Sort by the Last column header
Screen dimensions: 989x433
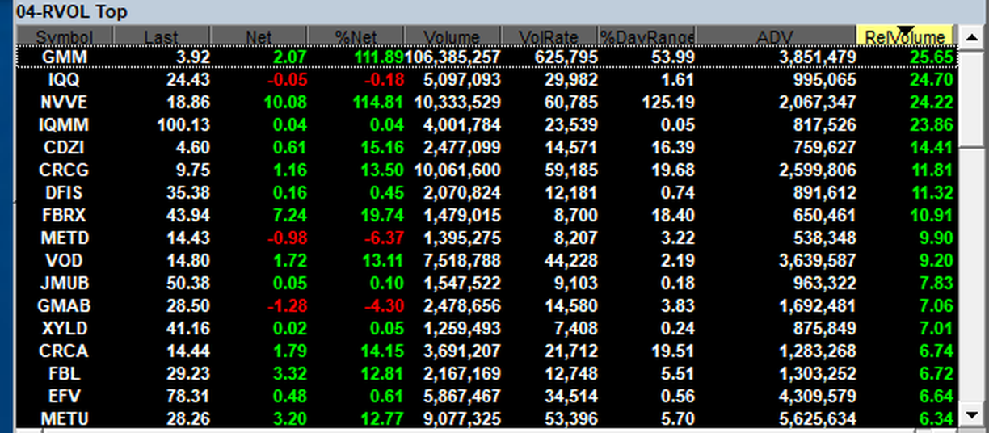(x=162, y=36)
